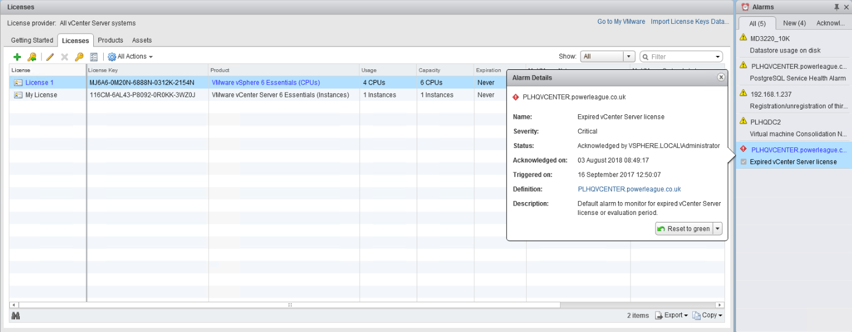Screen dimensions: 852x332
Task: Sort by the License Key column header
Action: (147, 70)
